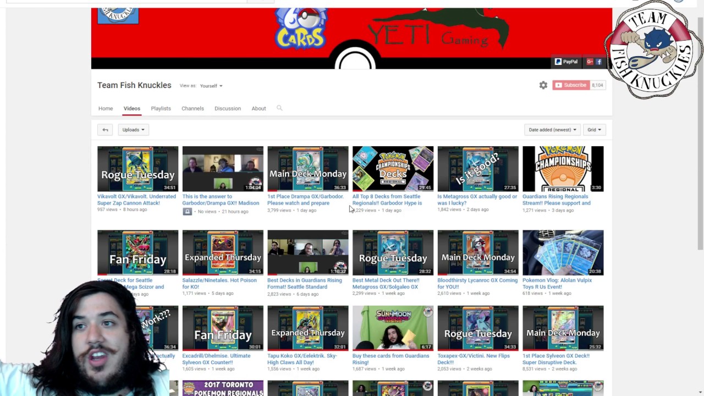The height and width of the screenshot is (396, 704).
Task: Open Guardians Rising Regionals Stream link
Action: (557, 200)
